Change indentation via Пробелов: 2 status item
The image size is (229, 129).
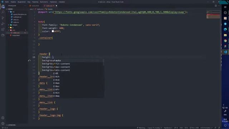click(x=168, y=128)
